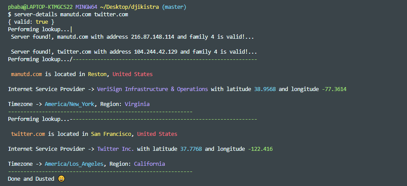Click the yellow city name San Francisco
Image resolution: width=407 pixels, height=186 pixels.
[x=111, y=134]
